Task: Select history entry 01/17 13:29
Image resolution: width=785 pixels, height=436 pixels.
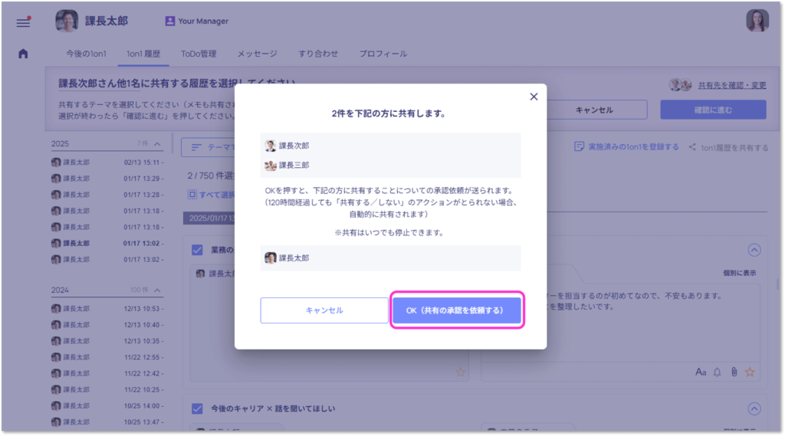Action: click(x=107, y=179)
